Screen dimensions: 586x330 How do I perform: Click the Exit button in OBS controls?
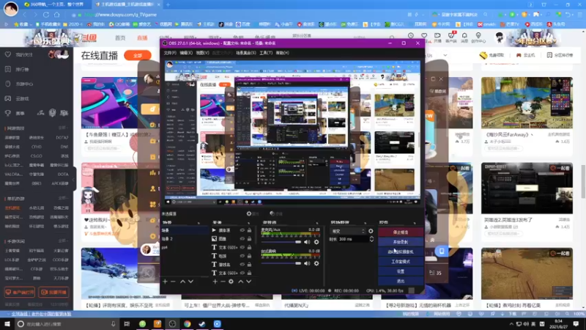point(401,281)
